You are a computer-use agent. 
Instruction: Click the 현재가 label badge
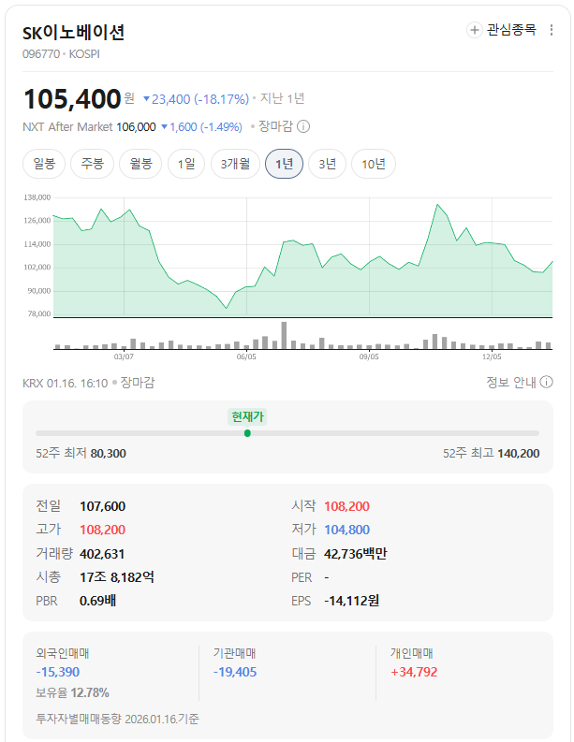(x=247, y=417)
